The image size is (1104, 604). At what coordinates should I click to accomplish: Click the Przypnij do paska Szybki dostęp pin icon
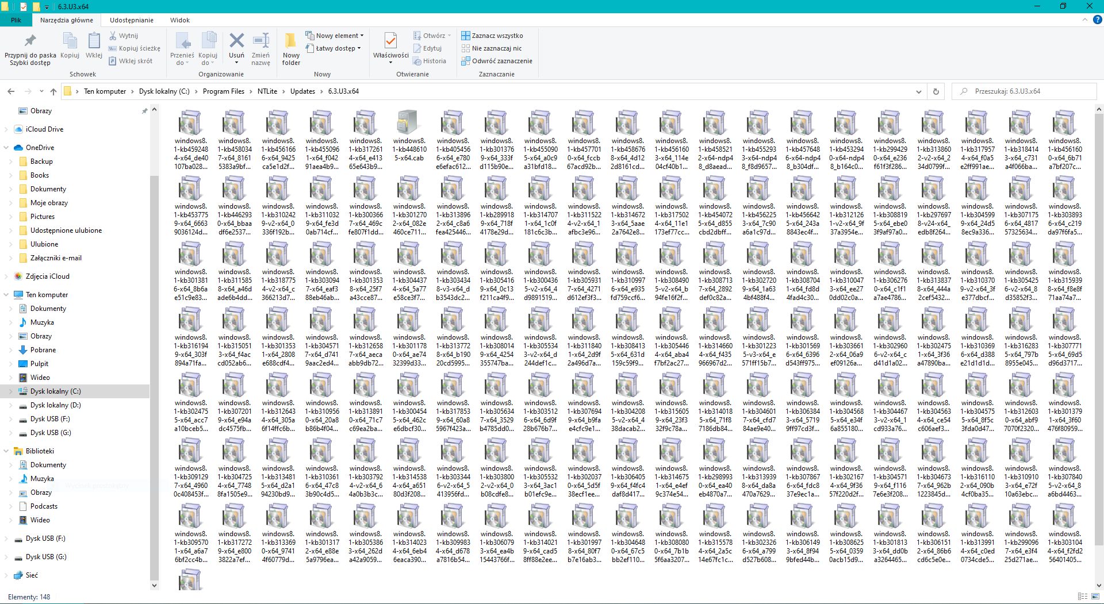[x=30, y=41]
